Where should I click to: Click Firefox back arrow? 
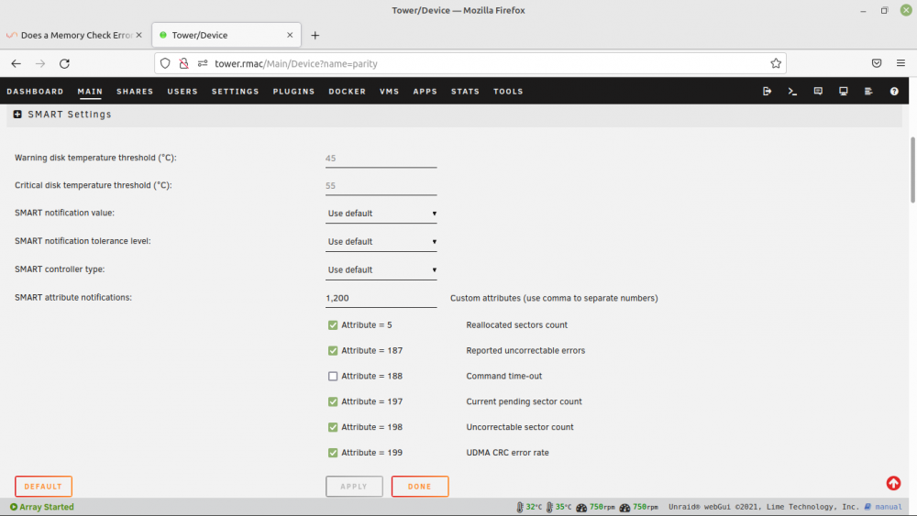pos(16,63)
